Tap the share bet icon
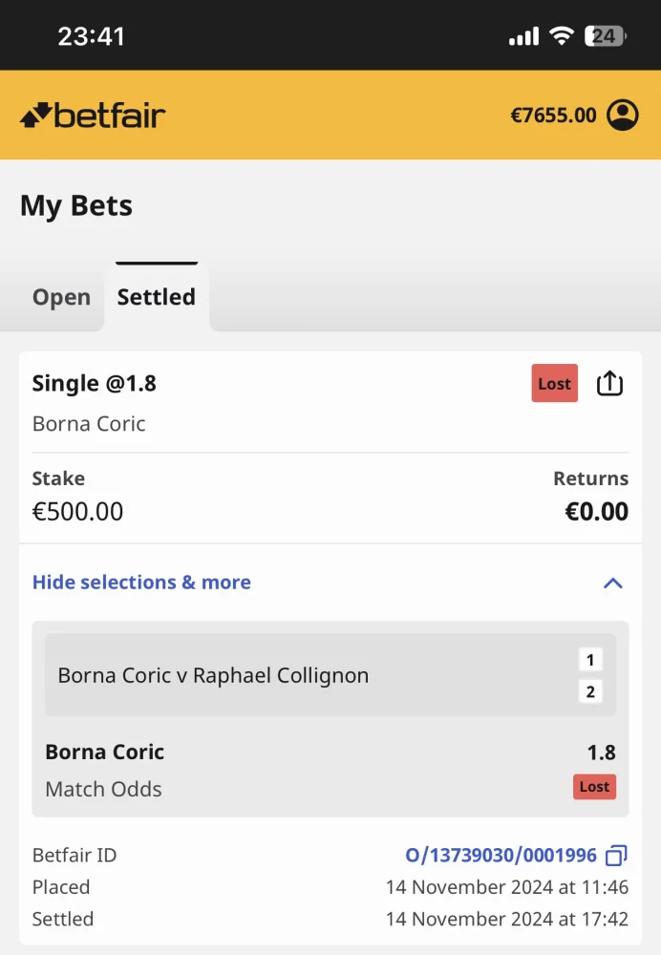Screen dimensions: 661x955 point(609,384)
